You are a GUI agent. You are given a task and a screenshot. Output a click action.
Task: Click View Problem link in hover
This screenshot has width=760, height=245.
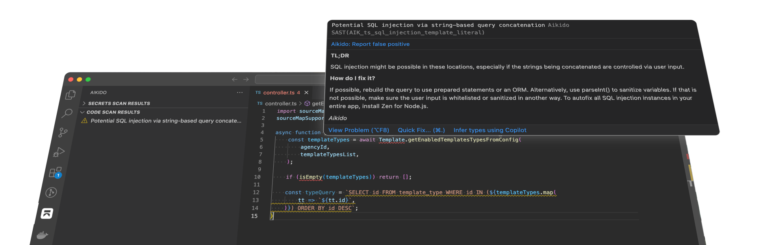tap(359, 130)
